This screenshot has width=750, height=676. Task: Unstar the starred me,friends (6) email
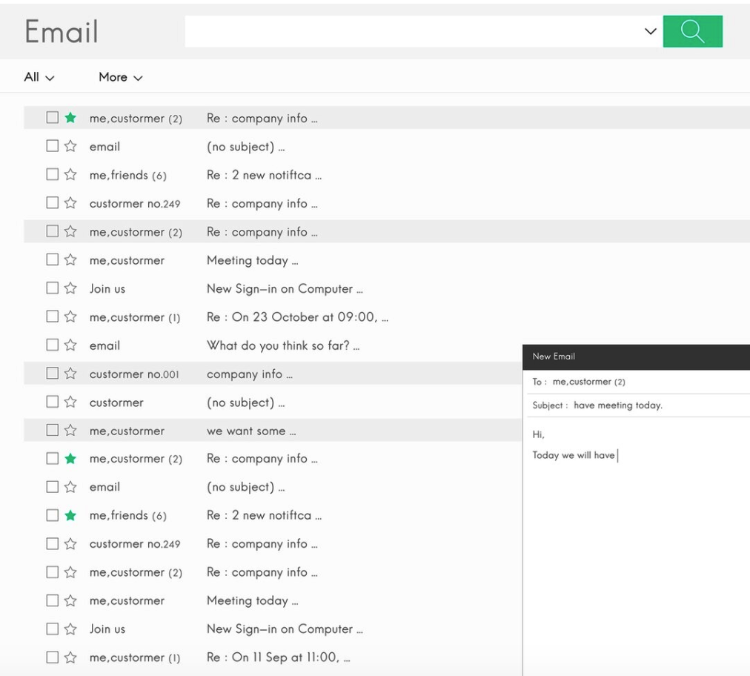click(70, 515)
